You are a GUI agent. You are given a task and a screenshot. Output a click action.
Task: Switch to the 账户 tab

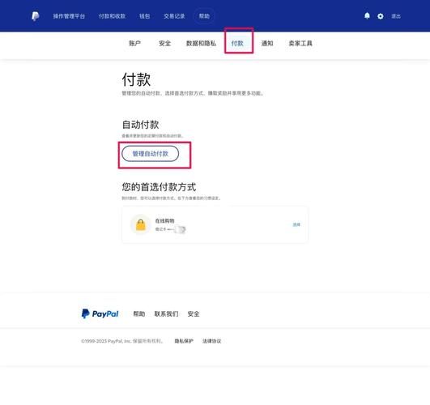(135, 44)
